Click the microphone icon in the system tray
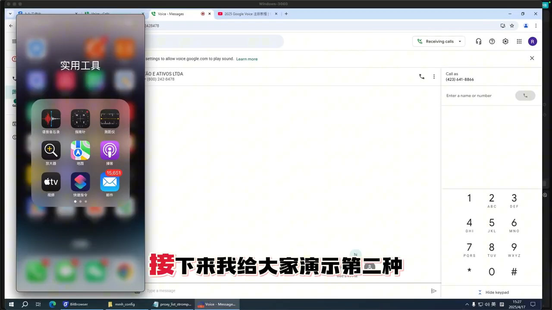 [x=474, y=304]
